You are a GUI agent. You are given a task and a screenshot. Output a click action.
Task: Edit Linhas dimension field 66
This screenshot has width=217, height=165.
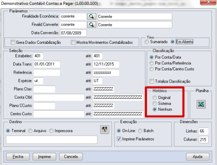click(204, 131)
